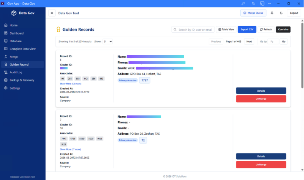Select associate tag 5599
This screenshot has height=180, width=304.
[x=82, y=139]
